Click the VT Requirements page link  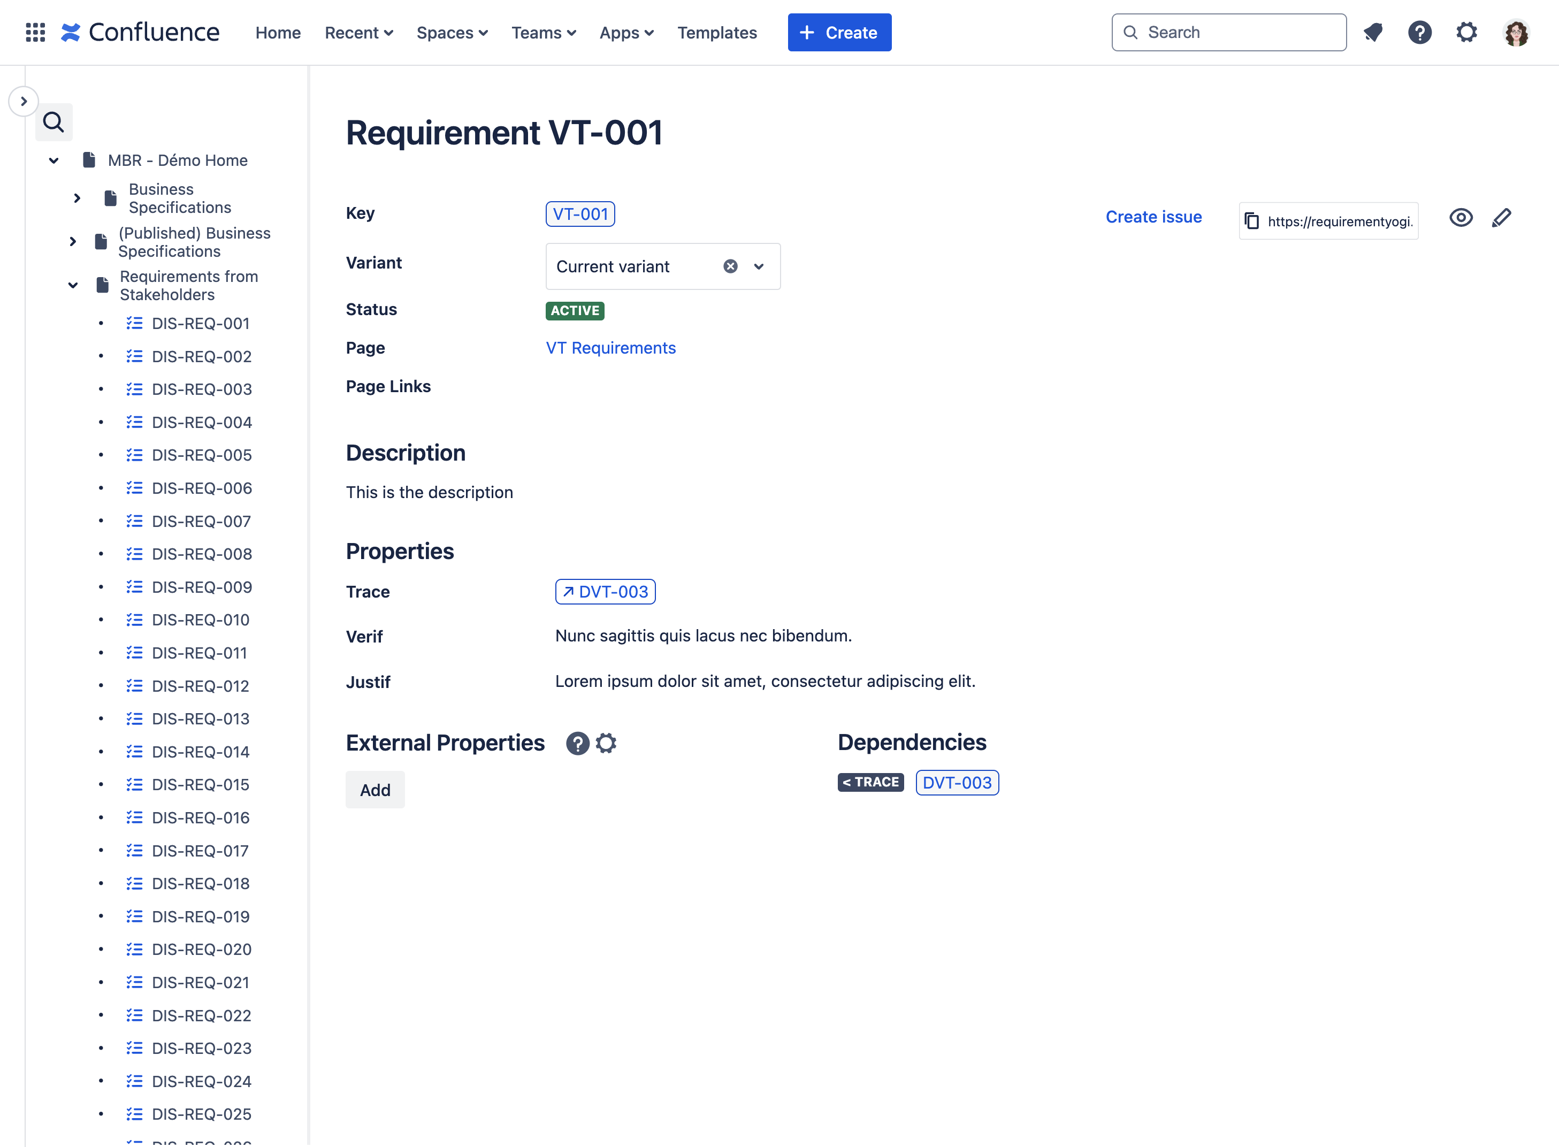612,347
